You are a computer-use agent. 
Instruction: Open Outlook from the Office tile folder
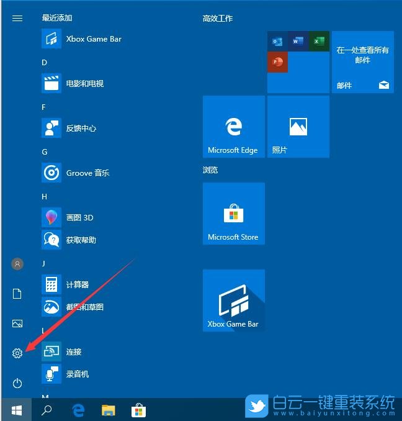pyautogui.click(x=277, y=42)
